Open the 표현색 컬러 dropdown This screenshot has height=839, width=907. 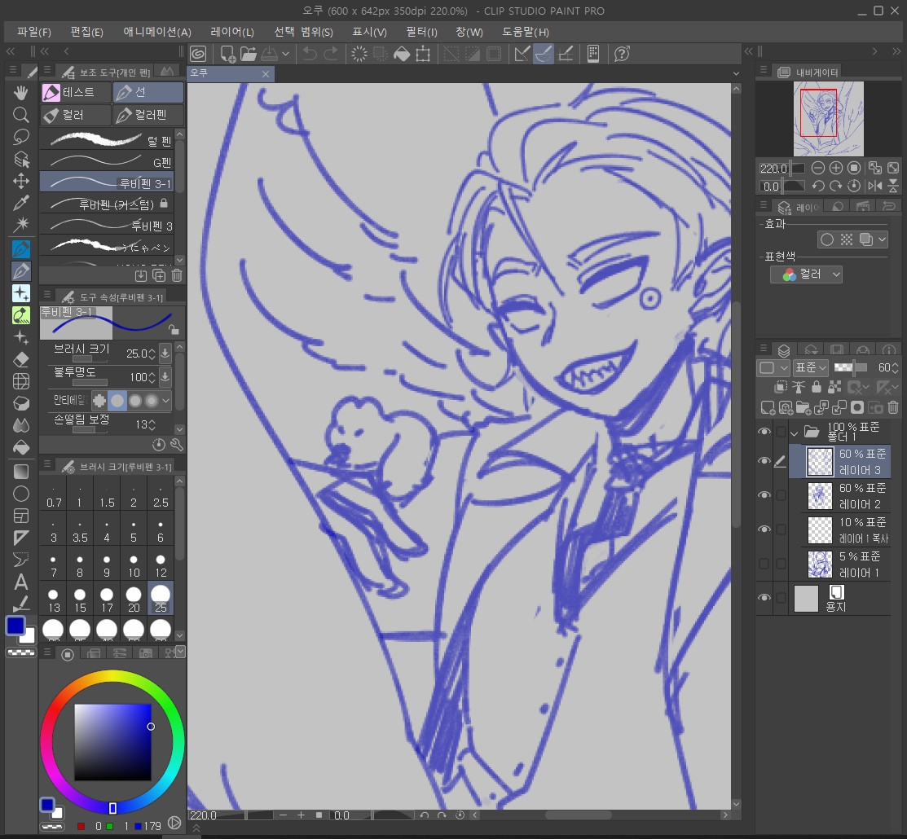pos(806,275)
